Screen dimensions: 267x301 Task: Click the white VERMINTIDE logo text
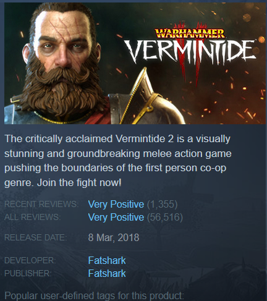tap(190, 51)
